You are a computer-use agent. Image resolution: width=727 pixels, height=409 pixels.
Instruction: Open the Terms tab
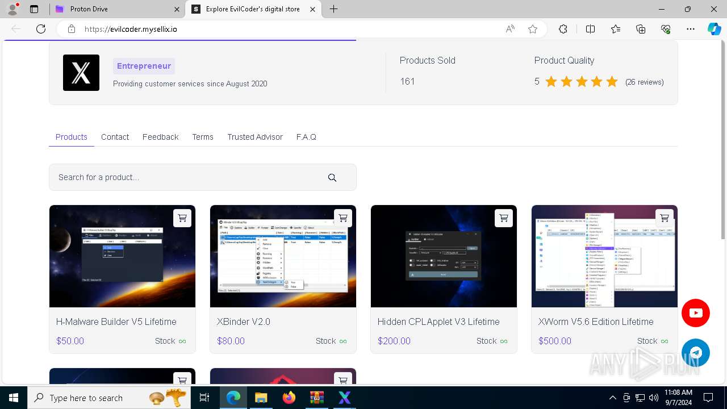[203, 137]
